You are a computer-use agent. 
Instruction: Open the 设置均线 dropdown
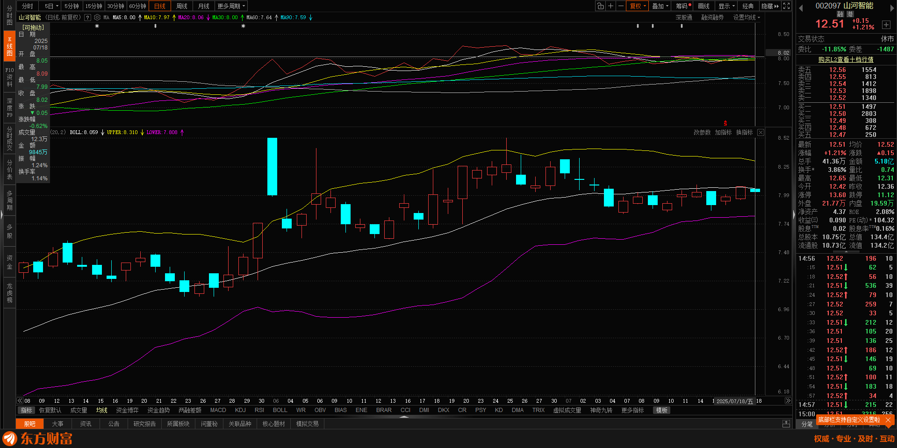pos(746,17)
